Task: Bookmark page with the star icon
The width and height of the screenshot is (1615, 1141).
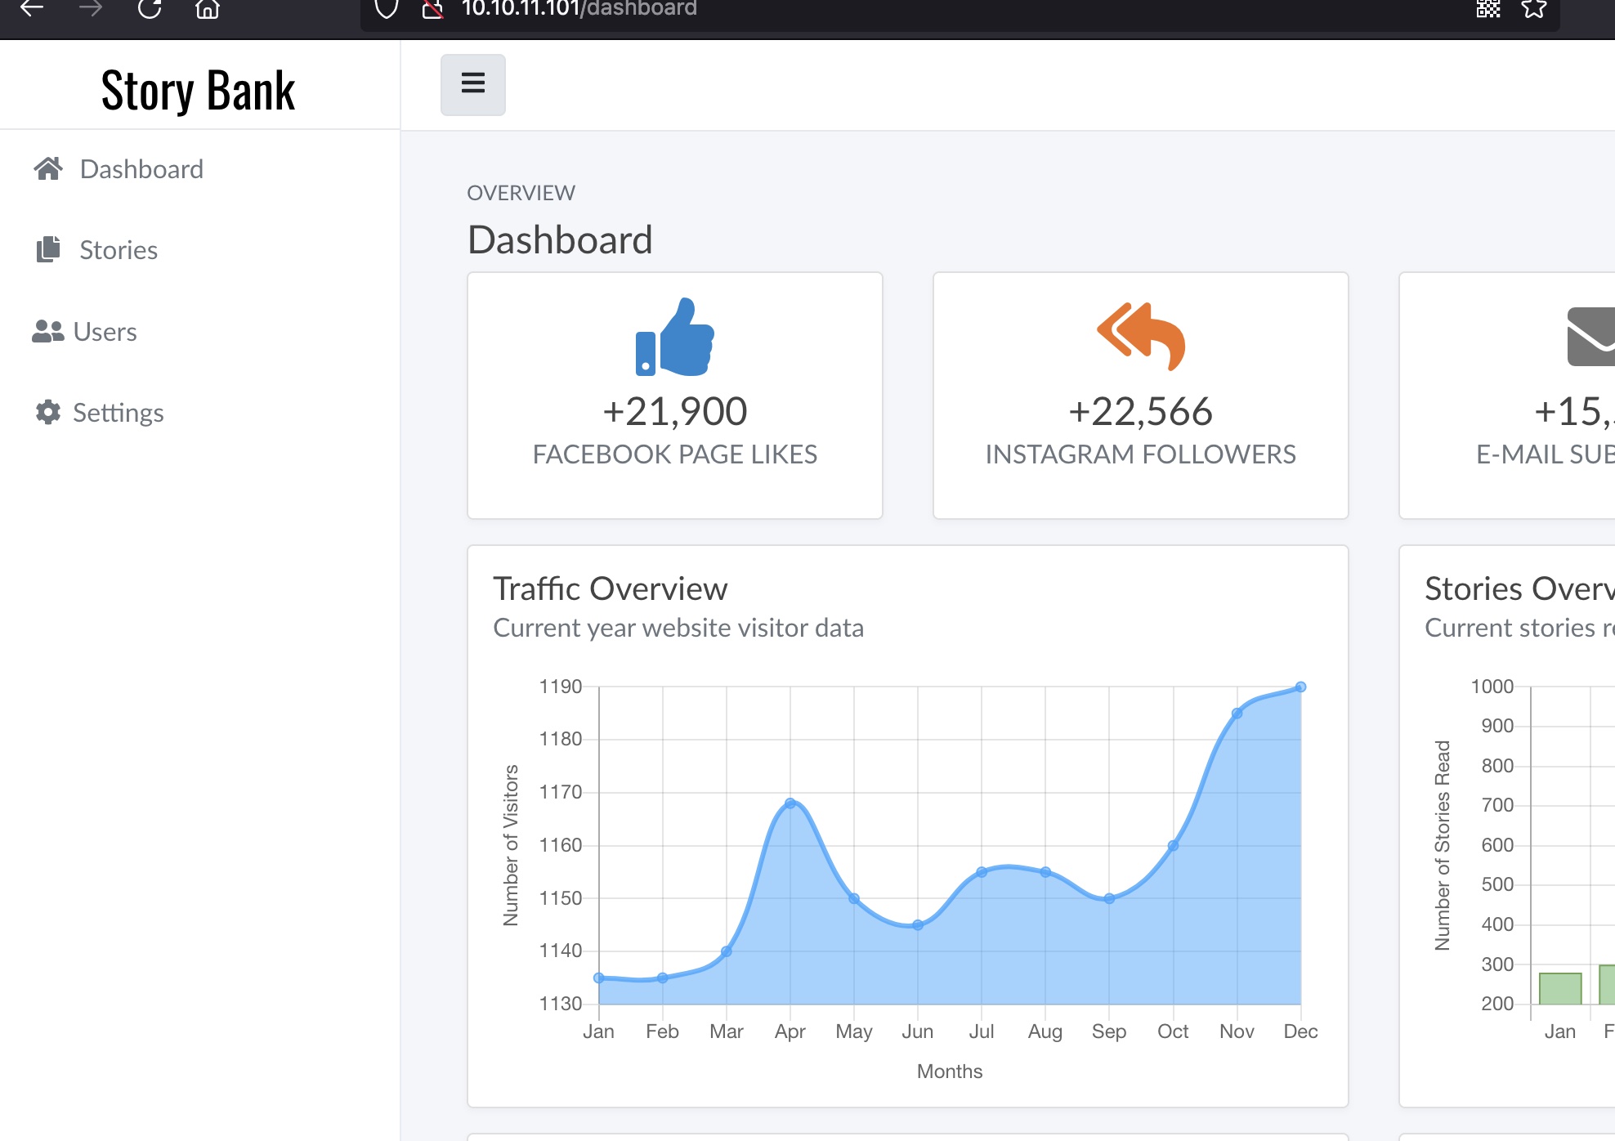Action: pos(1534,8)
